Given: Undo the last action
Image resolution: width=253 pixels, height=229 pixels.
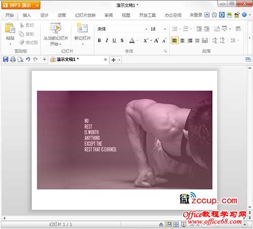Looking at the screenshot, I should pos(28,59).
